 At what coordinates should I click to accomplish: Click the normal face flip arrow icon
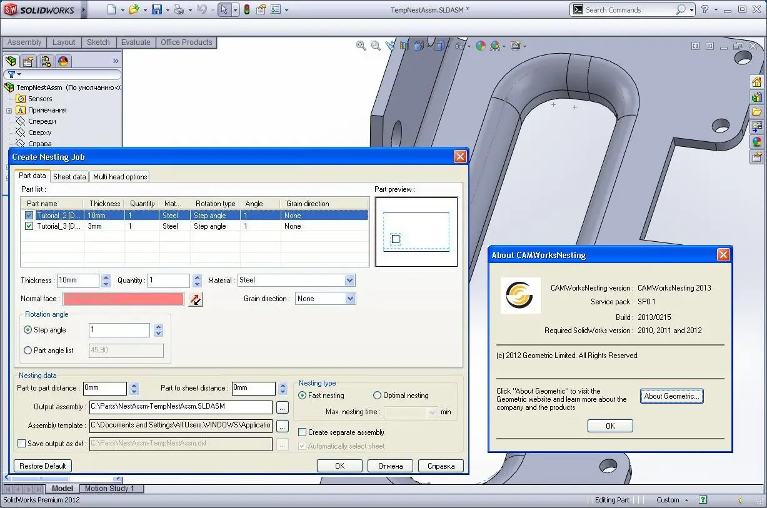point(196,299)
